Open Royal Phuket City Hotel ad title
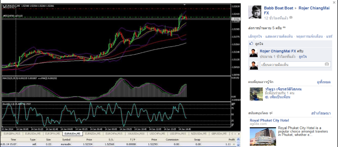This screenshot has width=338, height=147. pos(269,120)
